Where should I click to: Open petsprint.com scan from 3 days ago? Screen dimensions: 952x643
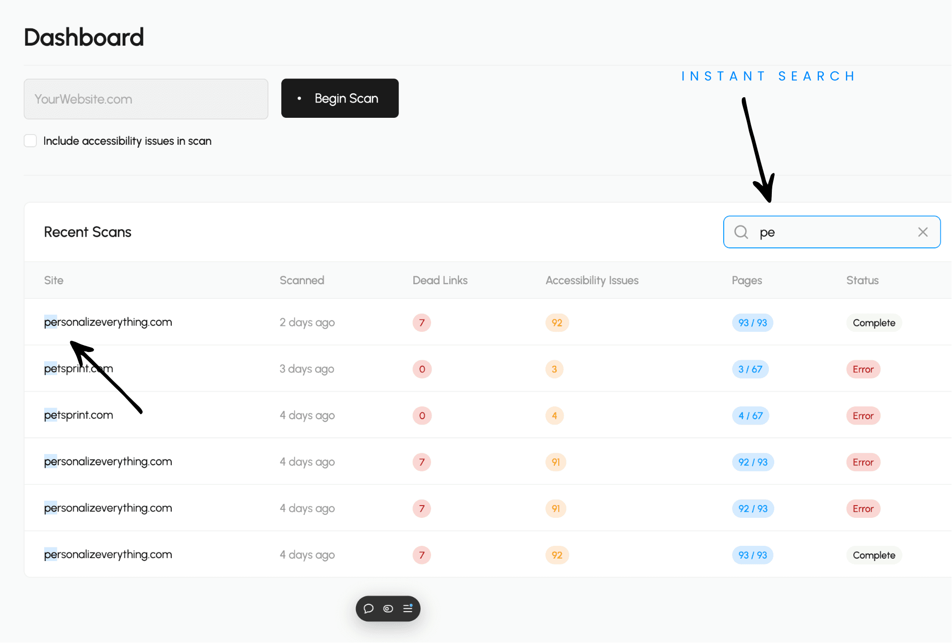(79, 369)
